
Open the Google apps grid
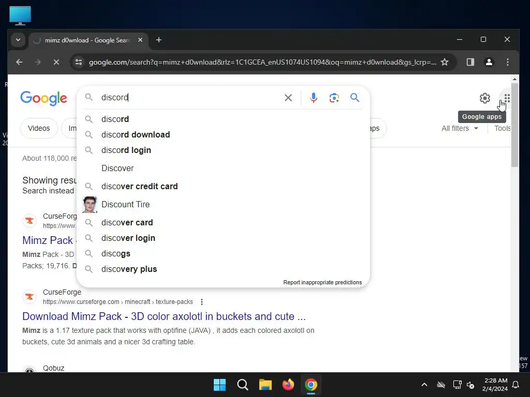(507, 98)
